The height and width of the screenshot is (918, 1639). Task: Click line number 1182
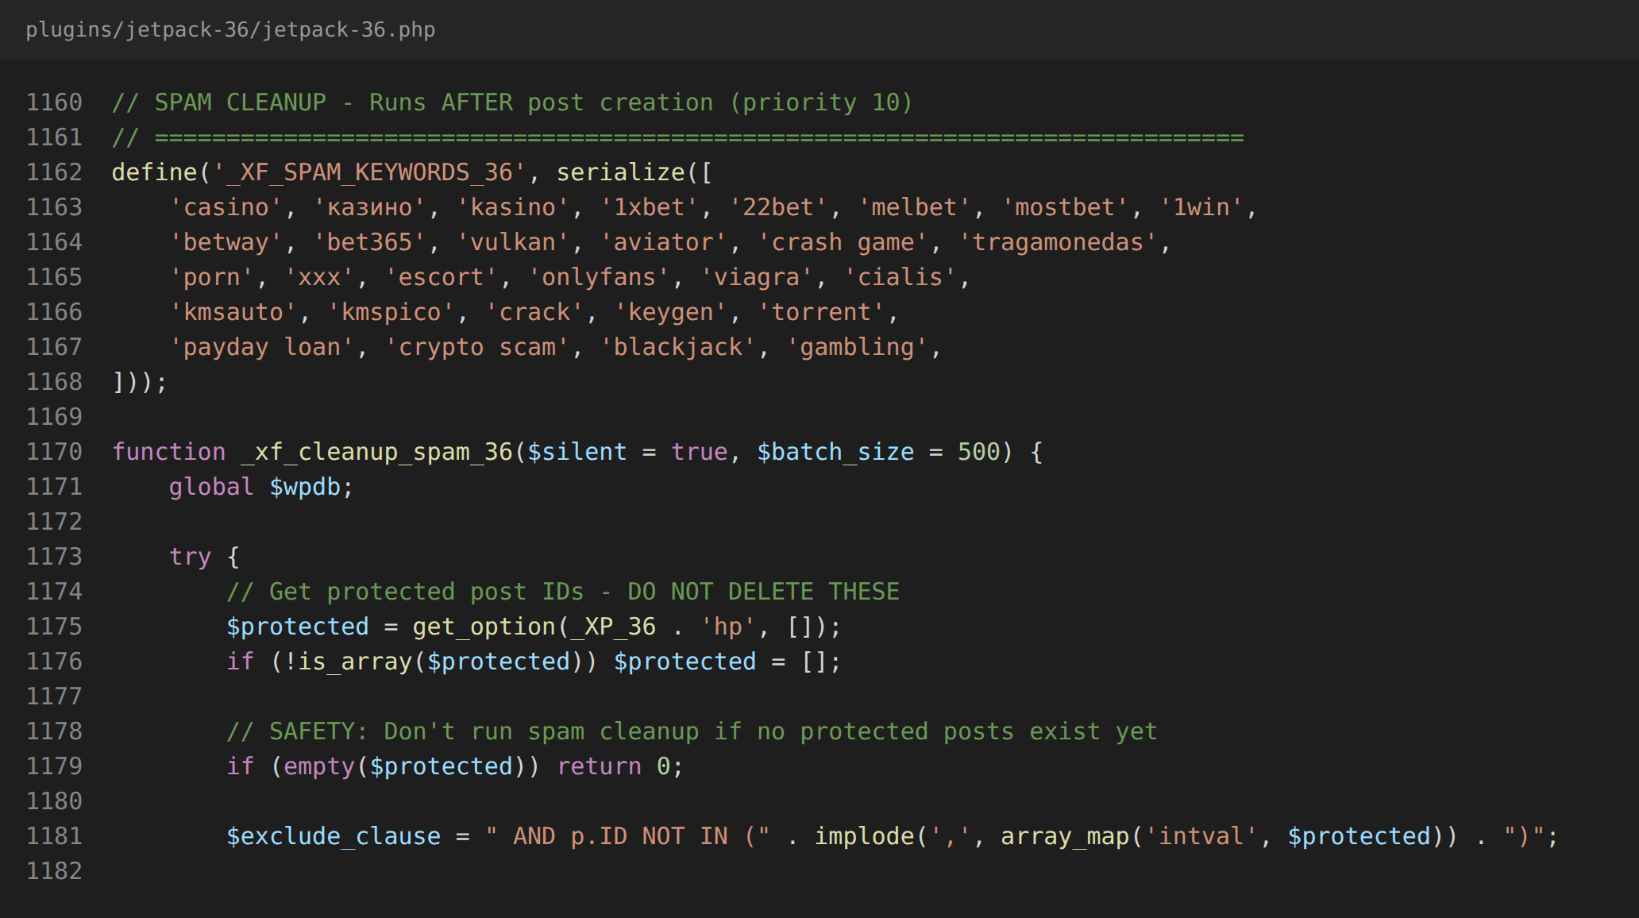(54, 871)
